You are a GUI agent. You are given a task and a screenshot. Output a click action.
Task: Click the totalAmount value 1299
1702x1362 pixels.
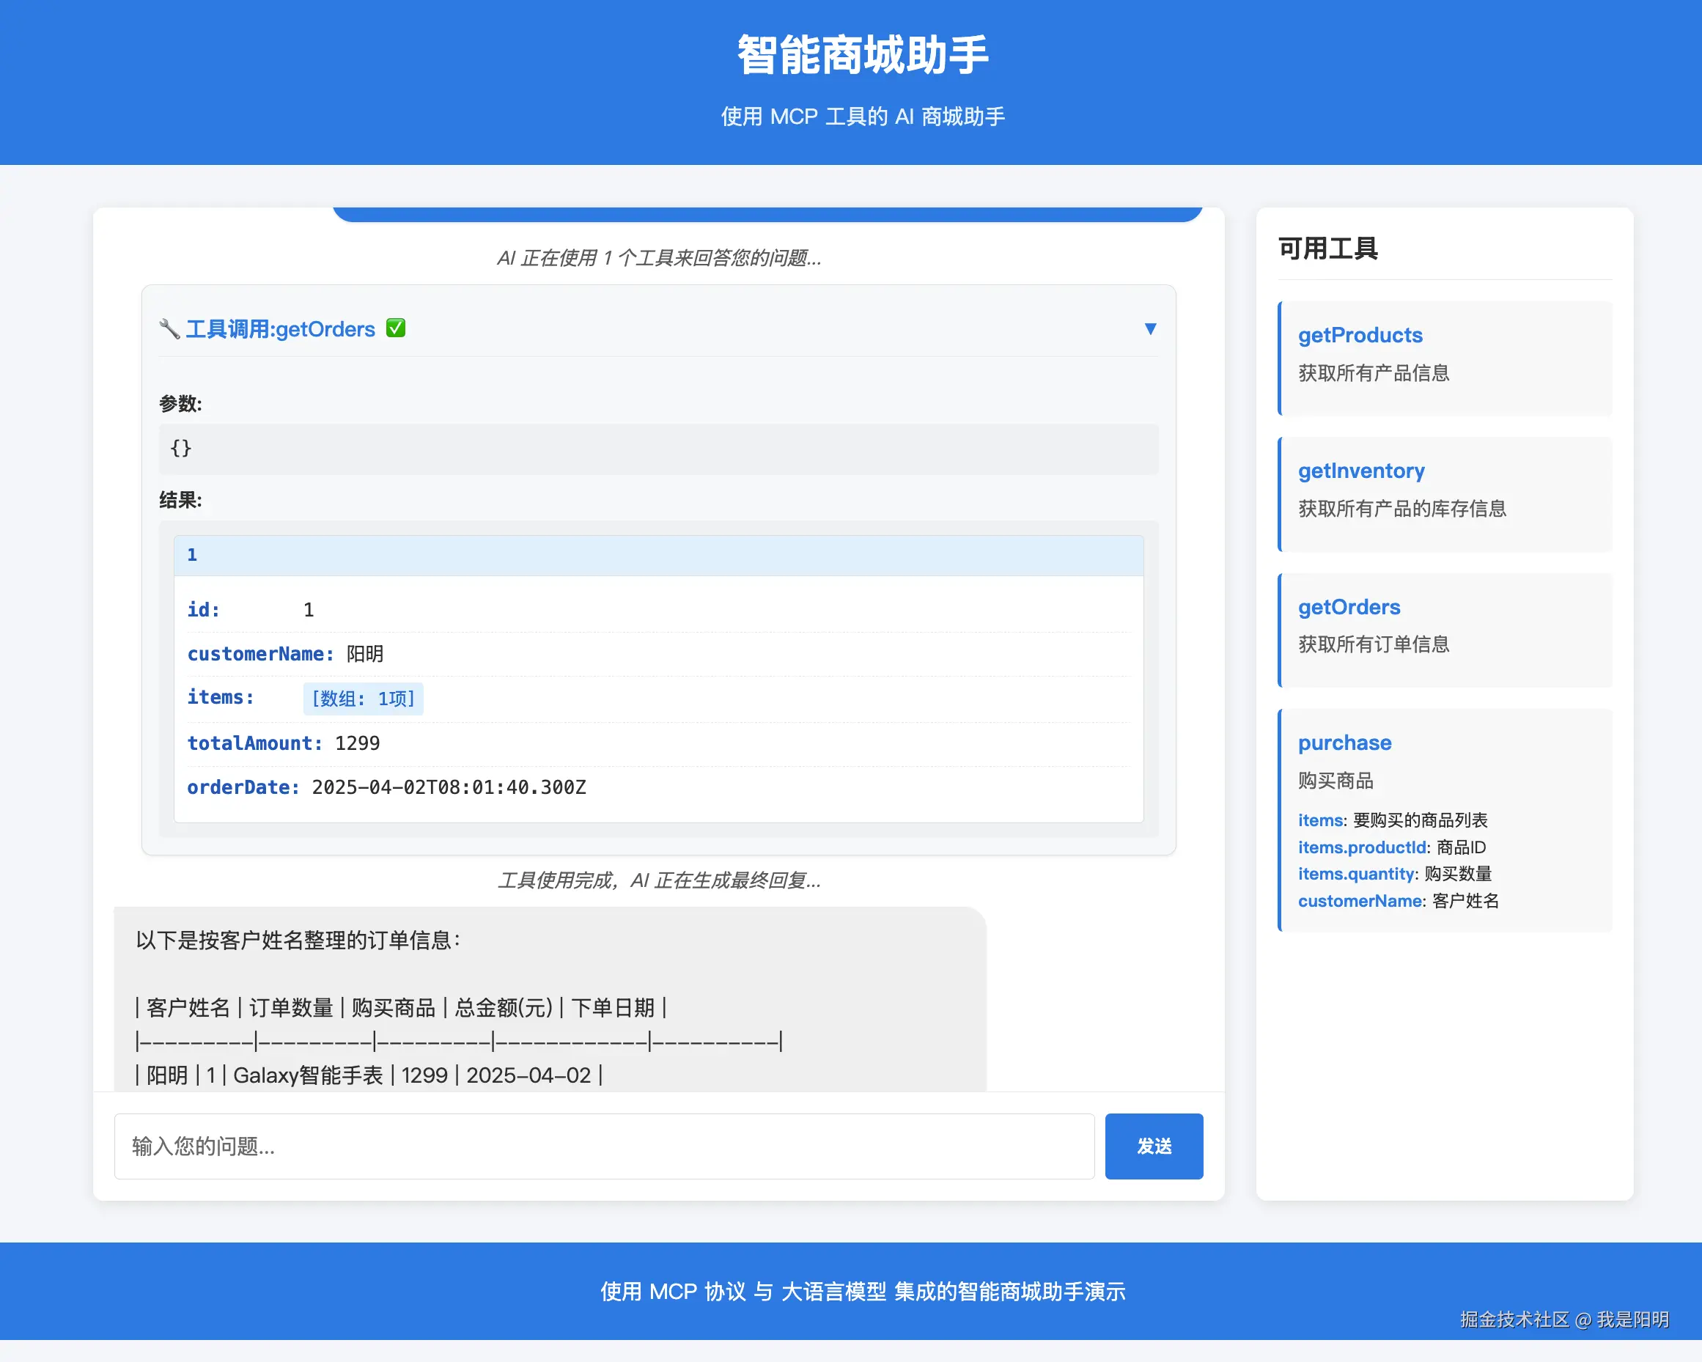(357, 743)
